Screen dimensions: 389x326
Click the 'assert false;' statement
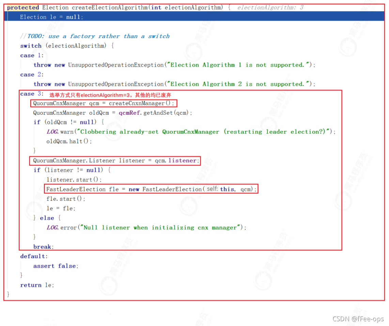point(56,266)
